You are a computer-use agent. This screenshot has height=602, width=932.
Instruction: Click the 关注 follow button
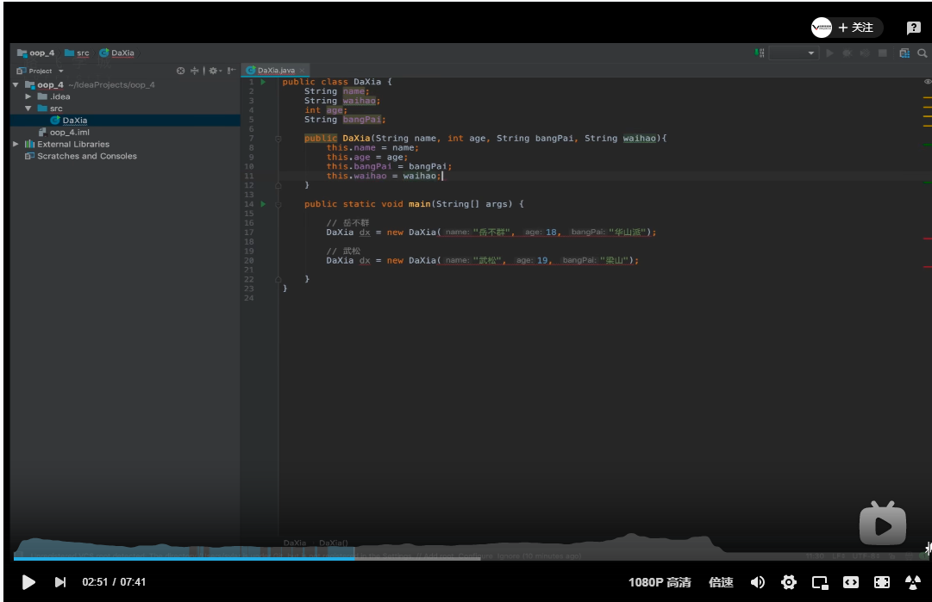click(856, 28)
